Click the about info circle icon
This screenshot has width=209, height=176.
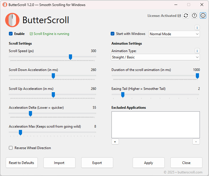click(x=203, y=16)
